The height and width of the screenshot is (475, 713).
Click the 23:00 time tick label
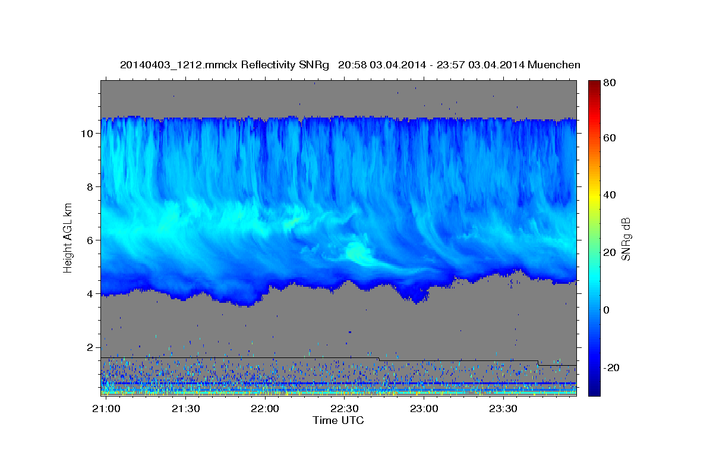coord(424,409)
